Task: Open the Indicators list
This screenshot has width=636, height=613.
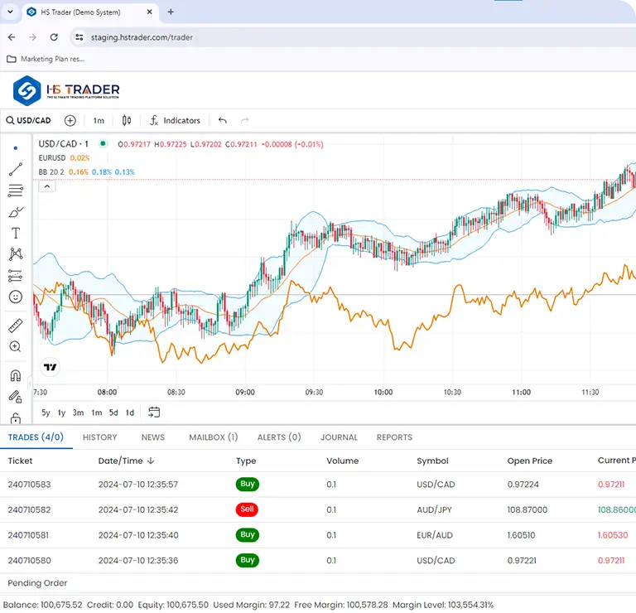Action: pos(175,121)
